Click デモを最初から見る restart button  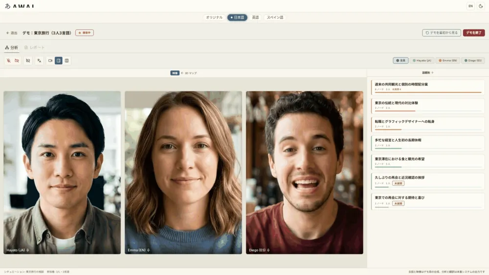pos(441,33)
